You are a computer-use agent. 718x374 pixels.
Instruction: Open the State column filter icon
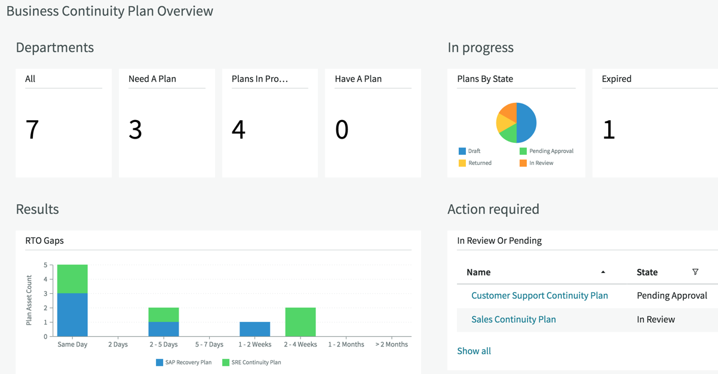pyautogui.click(x=695, y=272)
